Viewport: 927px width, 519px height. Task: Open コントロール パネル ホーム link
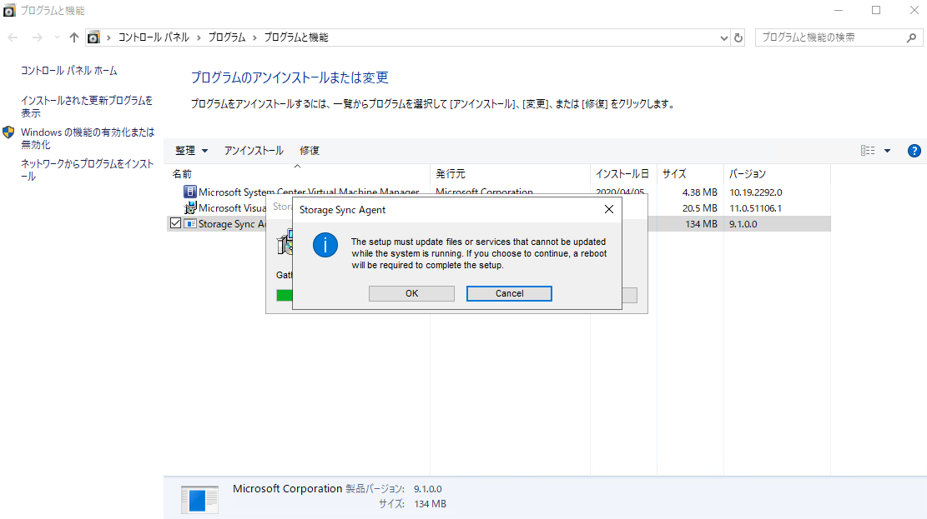69,71
